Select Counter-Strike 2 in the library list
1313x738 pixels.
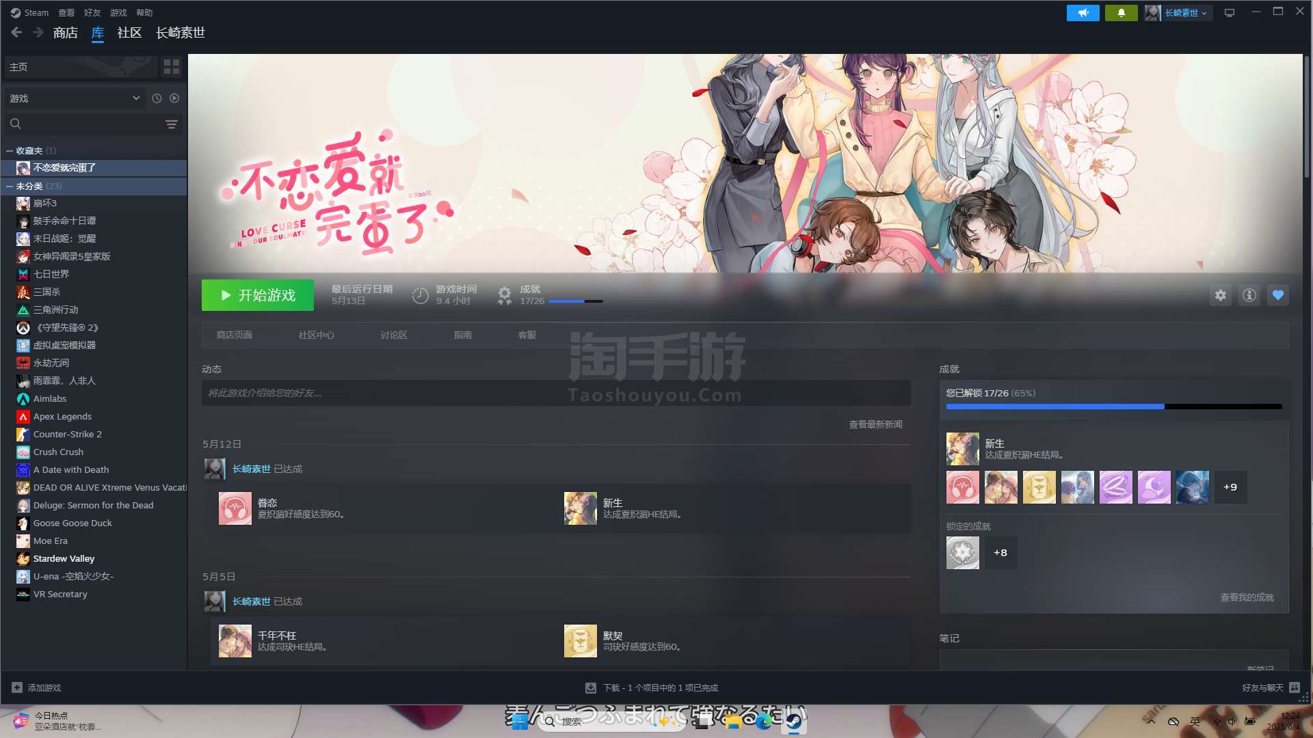click(x=94, y=435)
